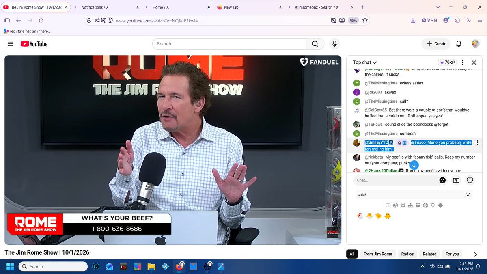Open the YouTube hamburger guide menu
Viewport: 487px width, 274px height.
[x=11, y=44]
